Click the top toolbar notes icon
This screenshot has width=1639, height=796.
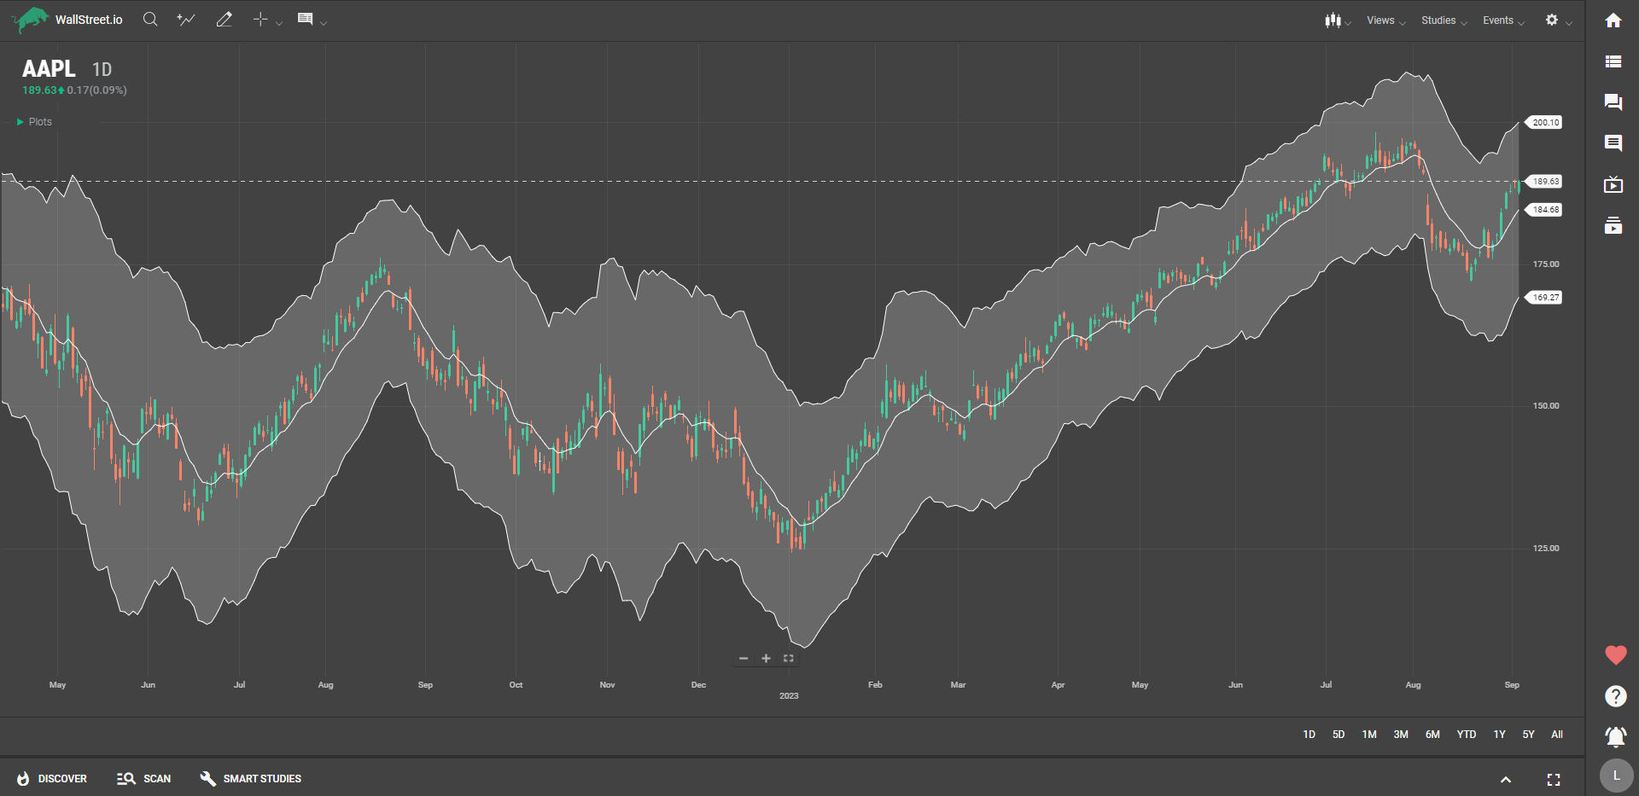coord(305,20)
